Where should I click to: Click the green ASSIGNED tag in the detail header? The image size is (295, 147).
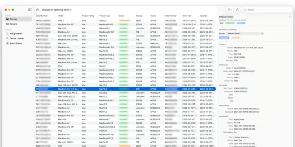point(230,23)
